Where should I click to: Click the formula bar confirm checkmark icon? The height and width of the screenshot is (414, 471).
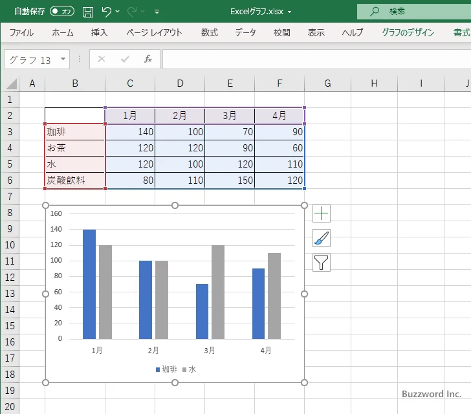point(125,59)
